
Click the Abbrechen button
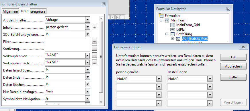(x=233, y=66)
